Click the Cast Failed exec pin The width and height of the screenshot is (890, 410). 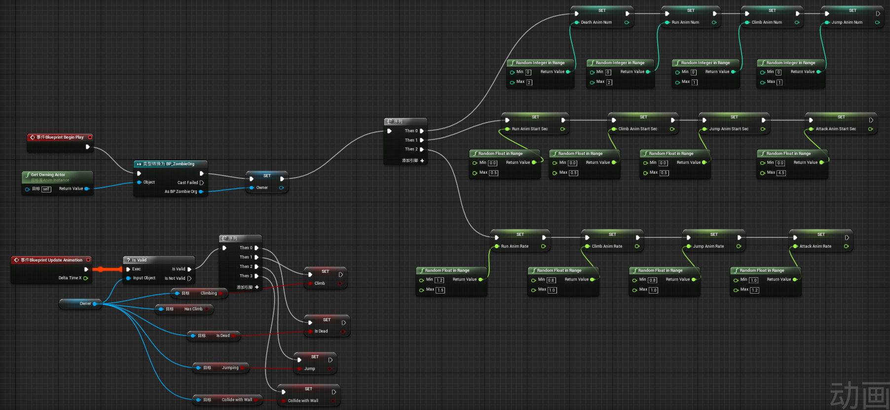click(x=201, y=183)
